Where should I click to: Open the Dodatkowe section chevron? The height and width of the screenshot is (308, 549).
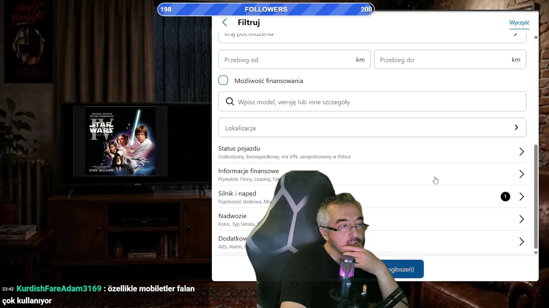522,242
